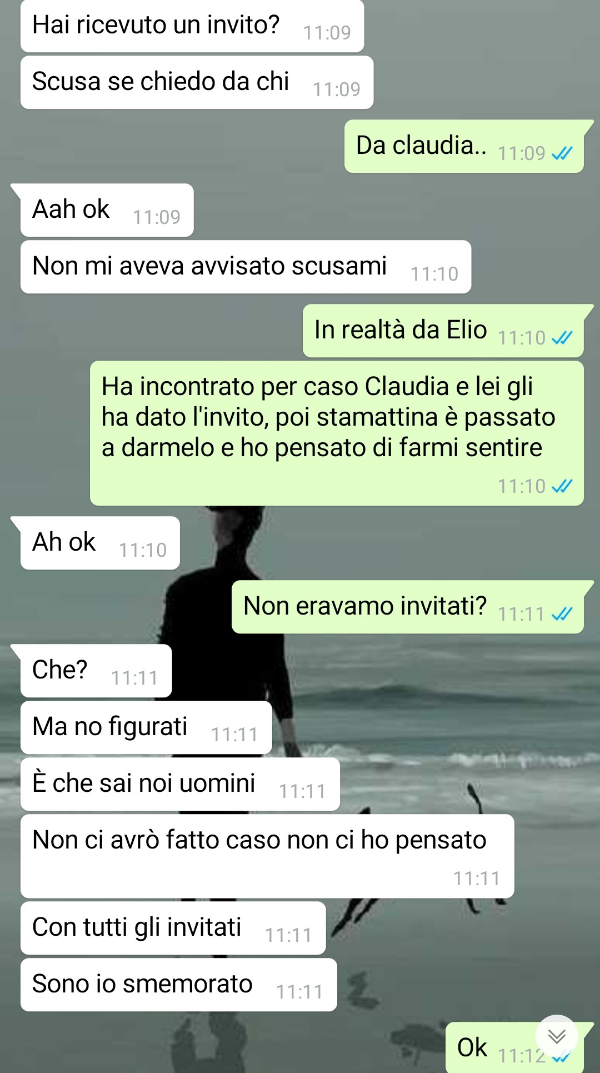Click read receipt ticks on 'Da claudia..' message
The width and height of the screenshot is (600, 1073).
[562, 153]
